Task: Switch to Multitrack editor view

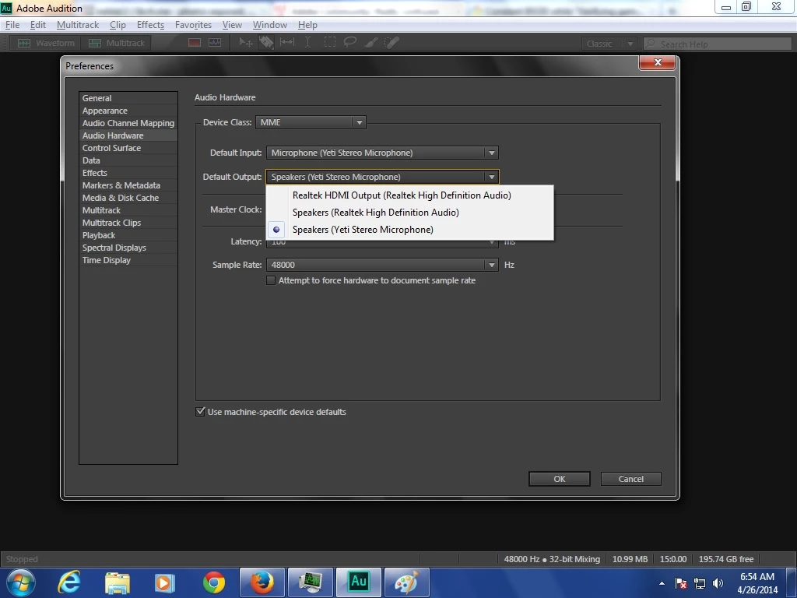Action: (117, 44)
